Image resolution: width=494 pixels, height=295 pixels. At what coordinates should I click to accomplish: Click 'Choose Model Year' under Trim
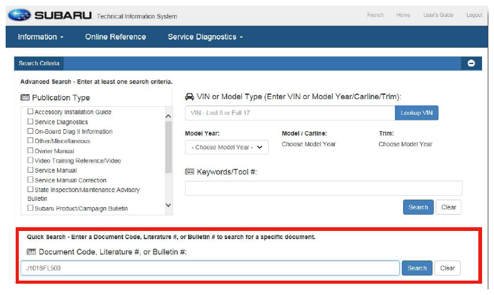click(x=406, y=144)
